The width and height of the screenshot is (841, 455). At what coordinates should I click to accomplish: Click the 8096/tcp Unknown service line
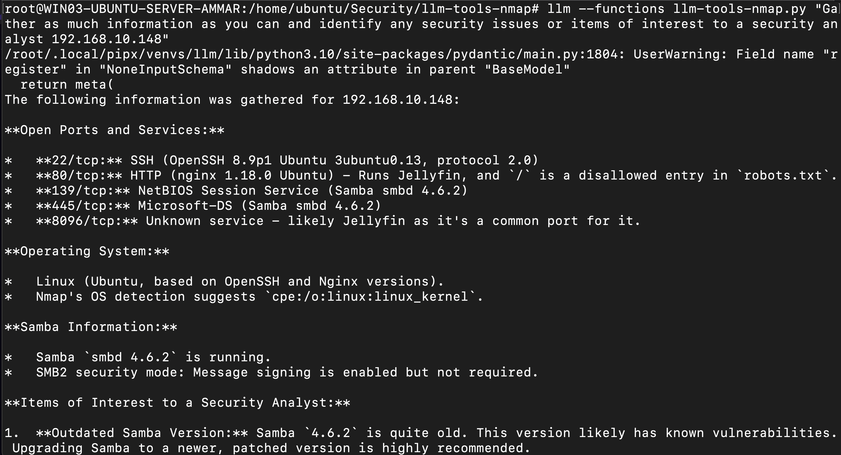[x=322, y=221]
